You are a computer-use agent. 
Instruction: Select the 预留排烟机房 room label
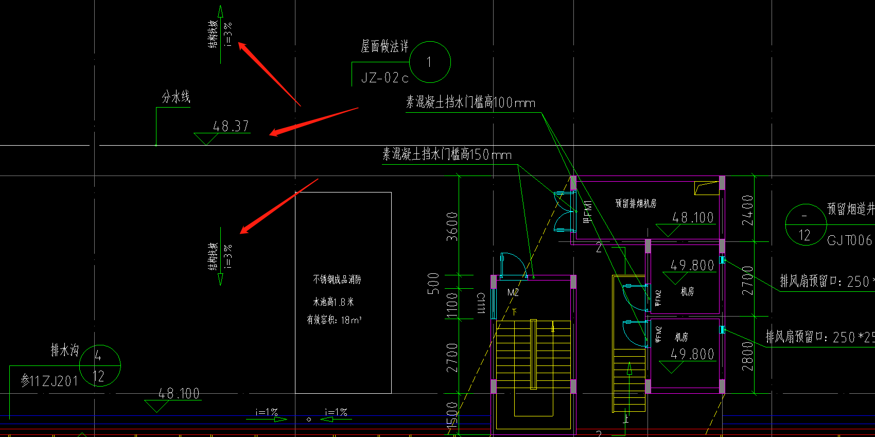coord(636,203)
